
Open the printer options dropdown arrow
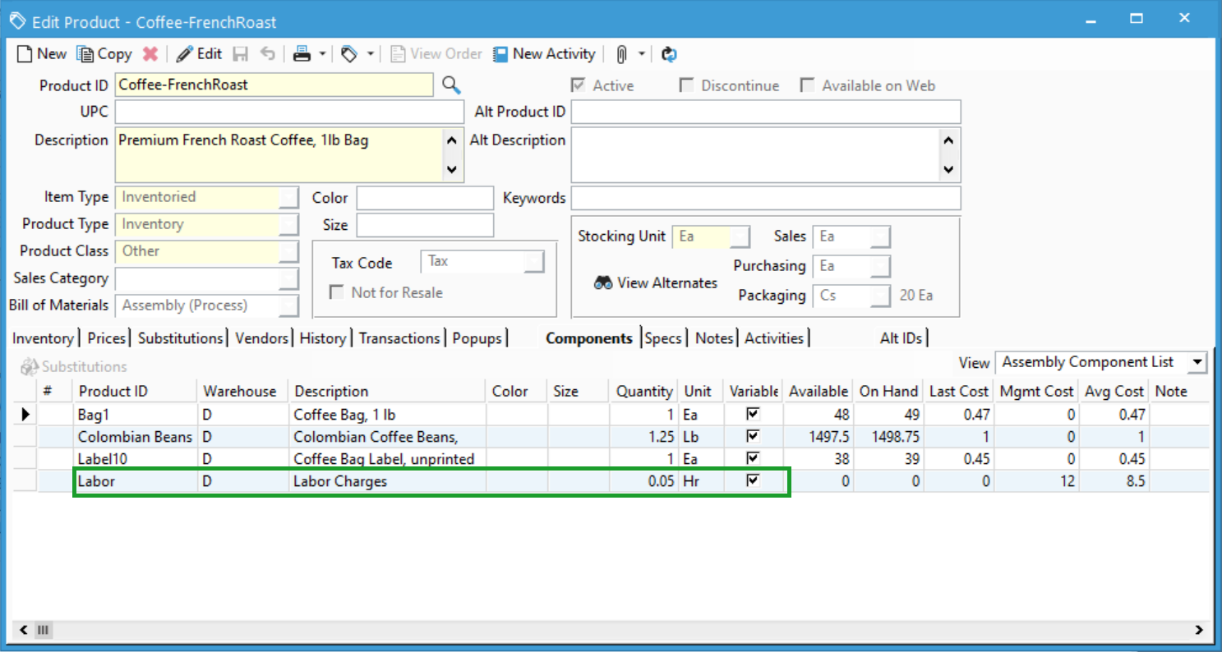[323, 54]
